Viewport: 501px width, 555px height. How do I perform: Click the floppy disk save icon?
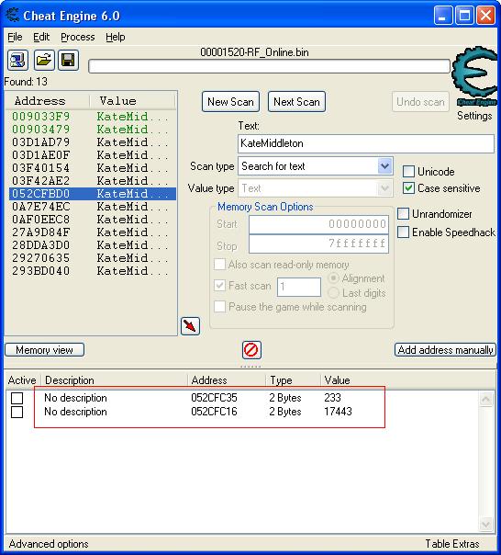tap(68, 60)
